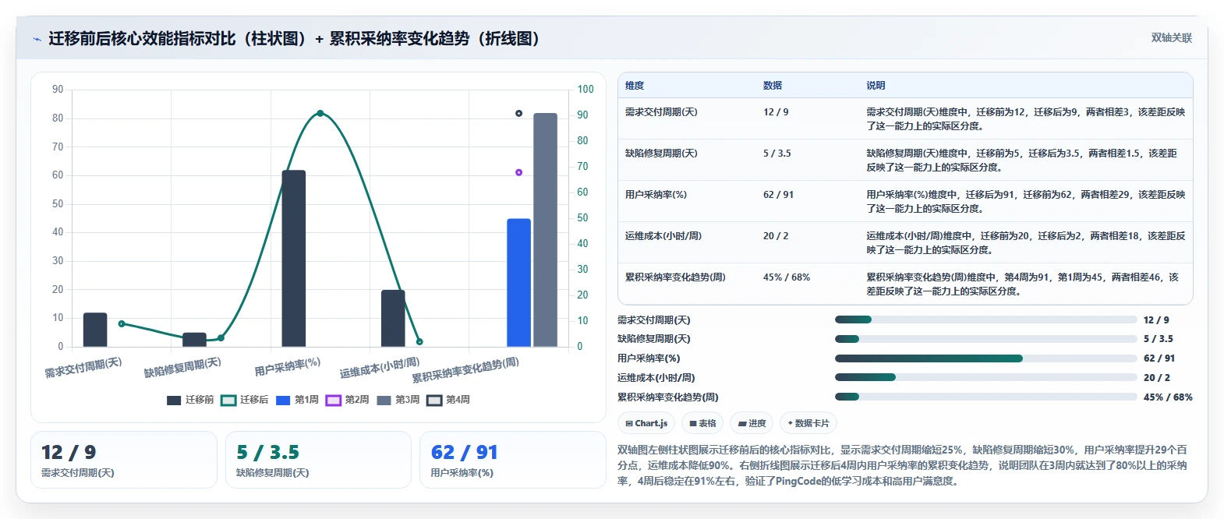Click the 数据 table column header
This screenshot has width=1224, height=519.
773,86
